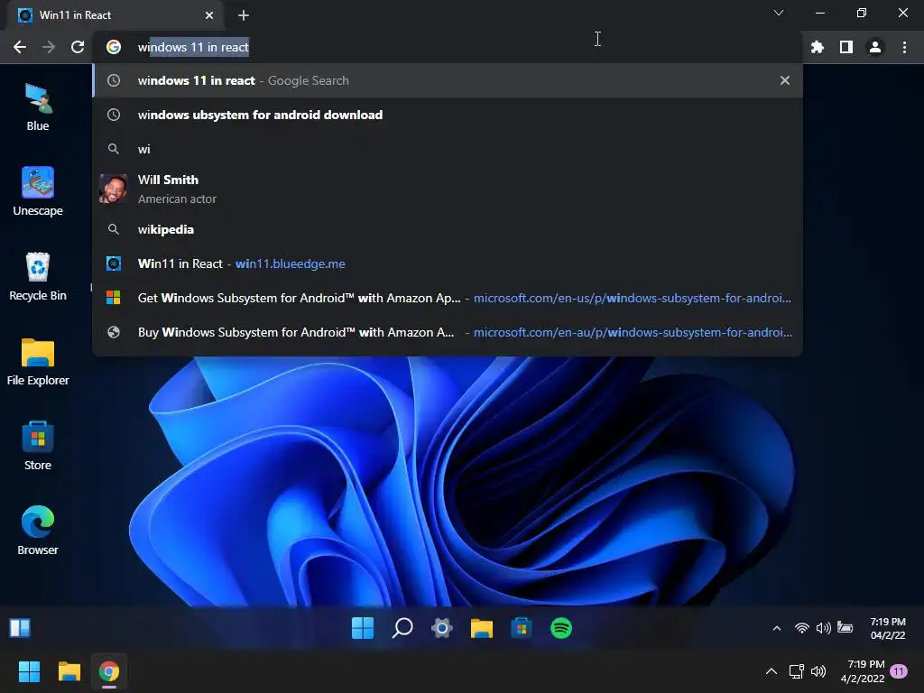The height and width of the screenshot is (693, 924).
Task: Pick the Will Smith American actor suggestion
Action: [x=448, y=189]
